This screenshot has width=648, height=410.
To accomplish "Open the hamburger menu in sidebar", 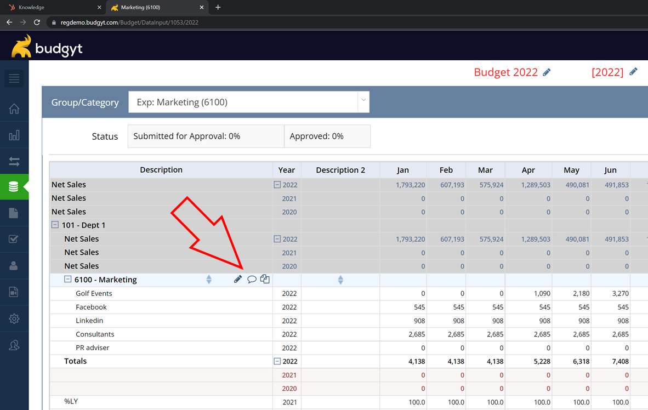I will [14, 78].
